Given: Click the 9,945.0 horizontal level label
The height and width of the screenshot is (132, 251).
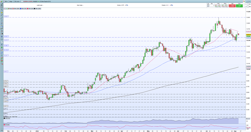Looking at the screenshot, I should (x=6, y=71).
